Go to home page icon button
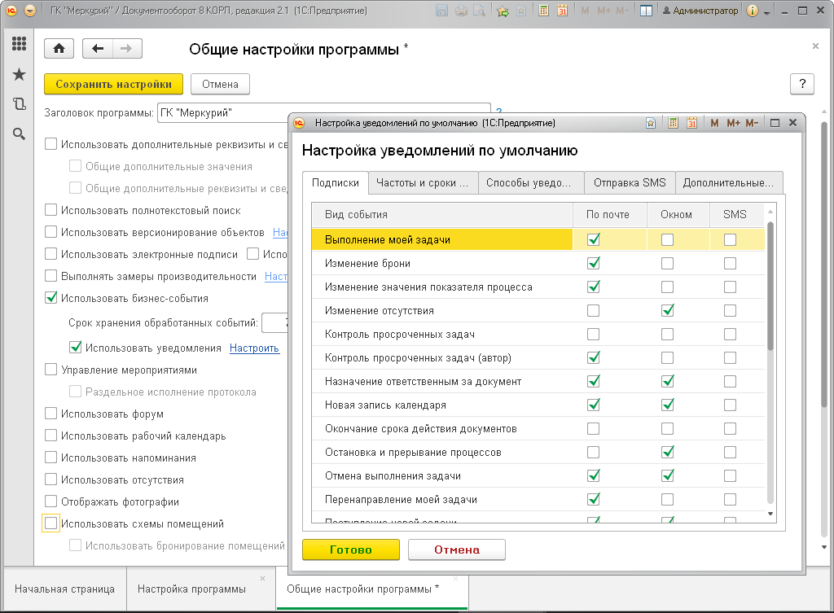 (x=59, y=49)
